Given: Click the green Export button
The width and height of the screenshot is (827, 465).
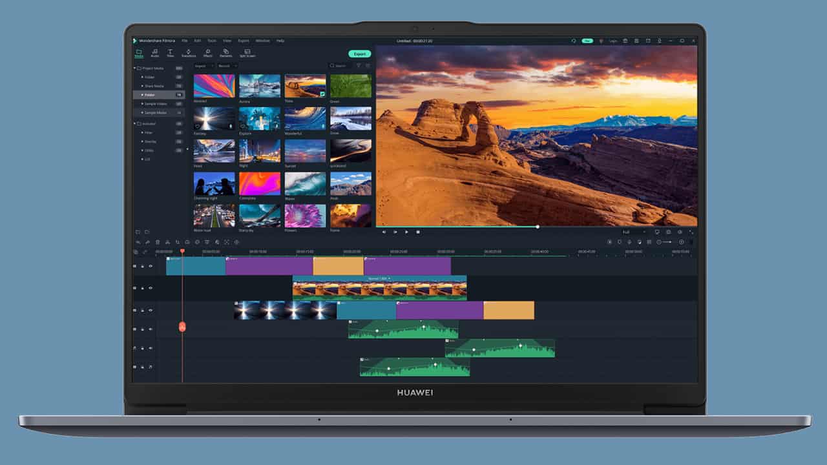Looking at the screenshot, I should 359,54.
